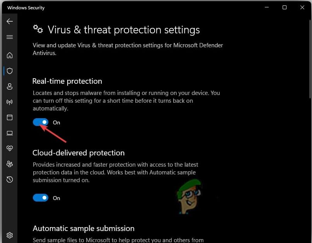Open App & browser control icon
This screenshot has width=312, height=243.
(x=10, y=117)
